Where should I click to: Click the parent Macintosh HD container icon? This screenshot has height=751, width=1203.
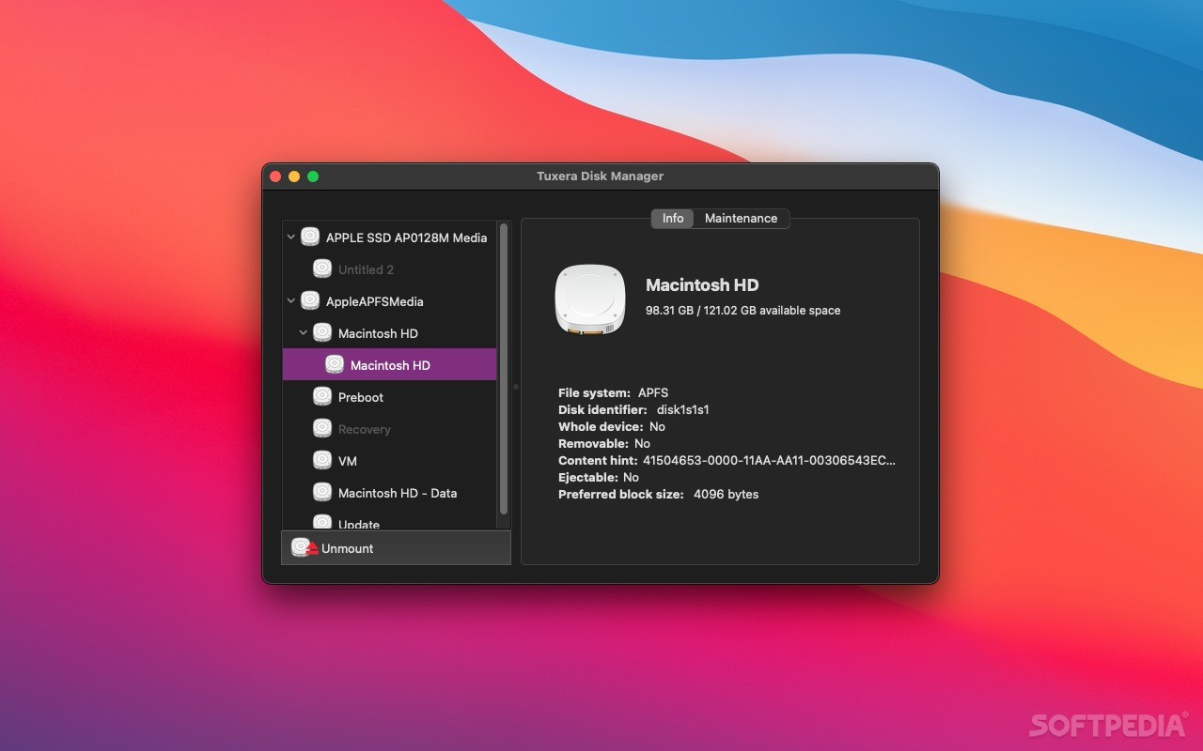click(322, 333)
